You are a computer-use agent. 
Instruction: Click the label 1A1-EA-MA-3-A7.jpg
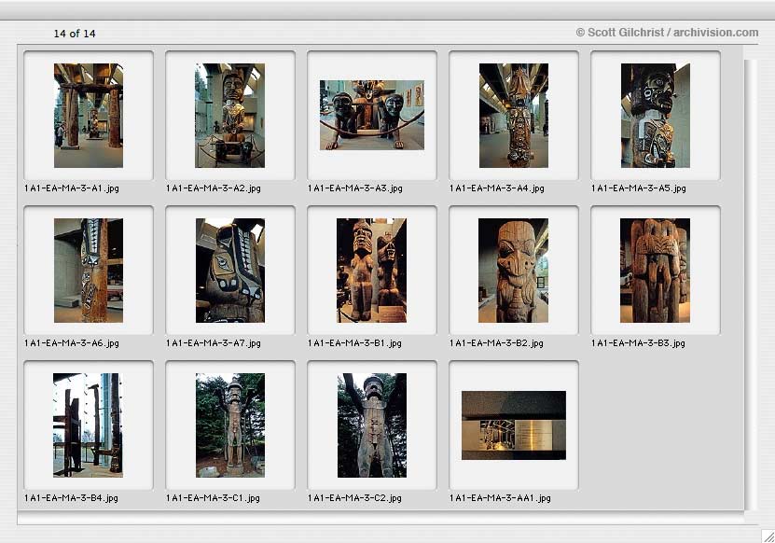(214, 343)
